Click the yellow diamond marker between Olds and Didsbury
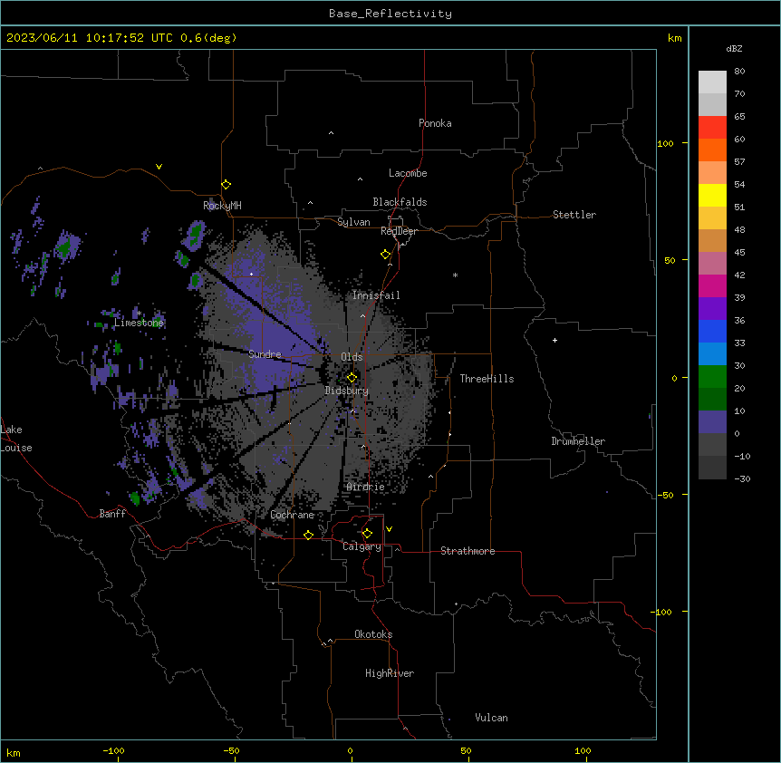Viewport: 781px width, 763px height. point(352,377)
